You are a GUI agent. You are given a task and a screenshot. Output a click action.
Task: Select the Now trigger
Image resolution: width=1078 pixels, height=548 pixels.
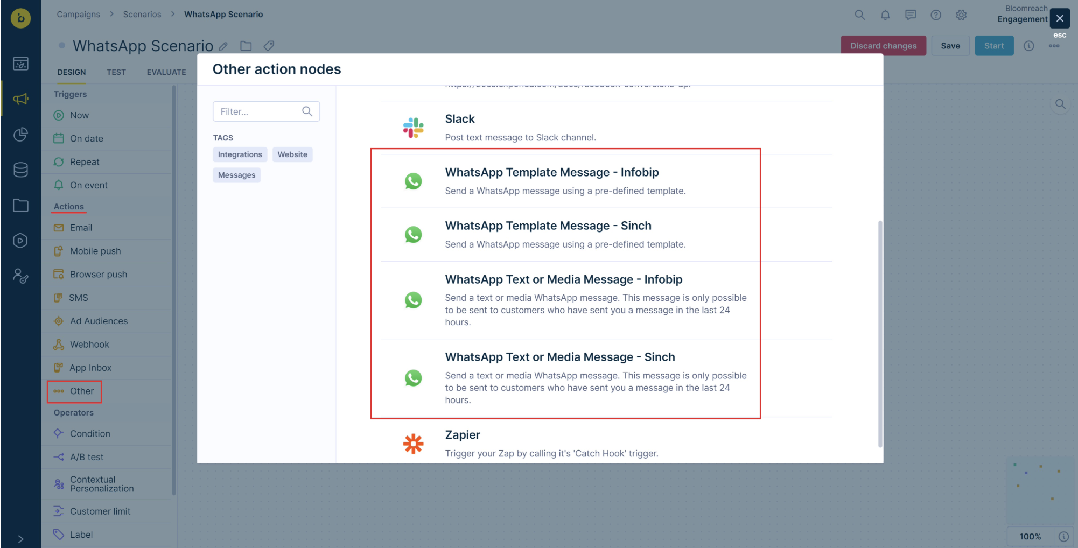tap(107, 115)
